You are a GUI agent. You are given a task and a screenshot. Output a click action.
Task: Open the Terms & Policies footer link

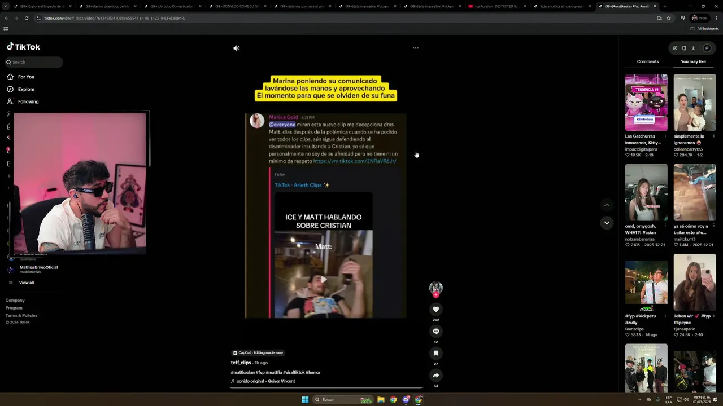click(x=21, y=315)
